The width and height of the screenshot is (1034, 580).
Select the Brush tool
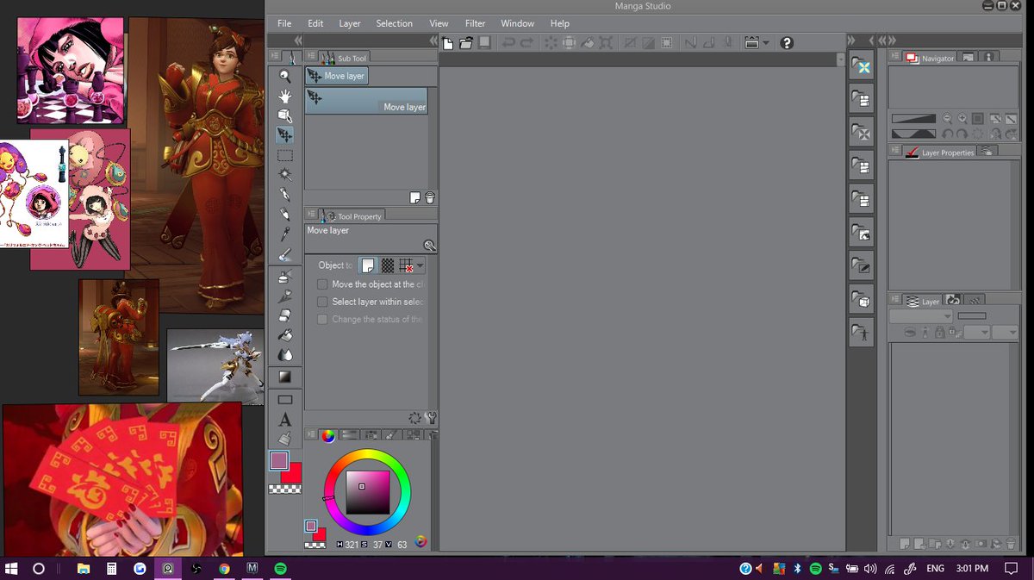284,255
